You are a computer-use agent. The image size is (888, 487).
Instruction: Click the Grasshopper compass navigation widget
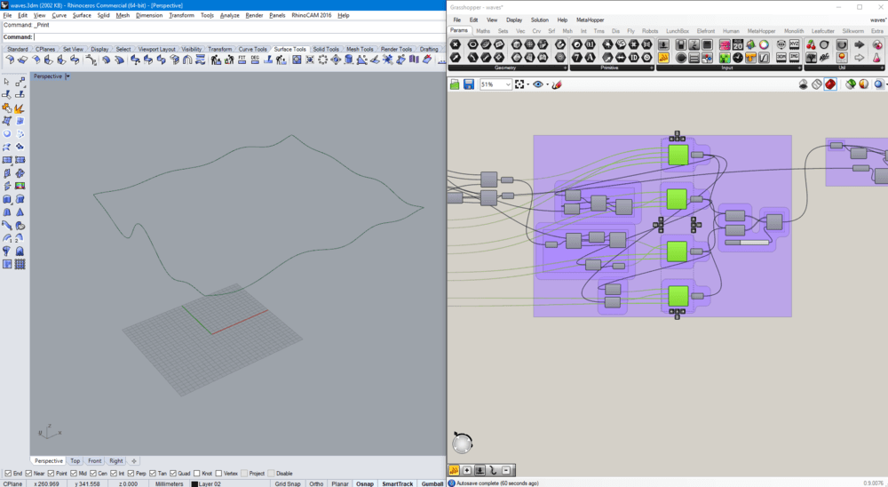point(462,443)
